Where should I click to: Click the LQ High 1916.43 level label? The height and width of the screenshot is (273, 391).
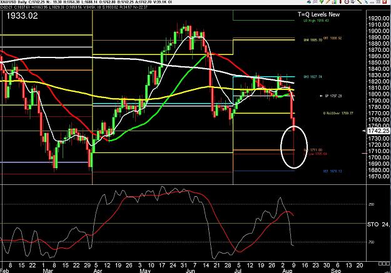316,21
